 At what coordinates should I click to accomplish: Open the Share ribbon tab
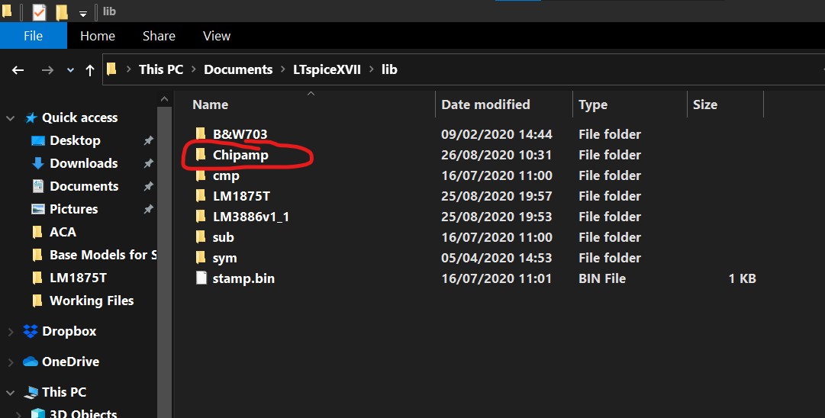click(159, 36)
